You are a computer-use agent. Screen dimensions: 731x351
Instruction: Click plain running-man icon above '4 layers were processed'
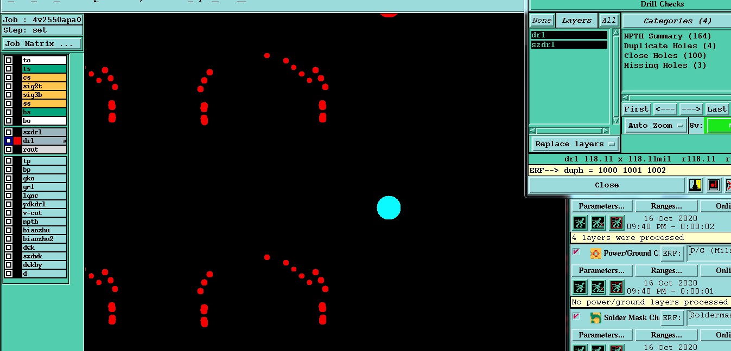point(580,223)
